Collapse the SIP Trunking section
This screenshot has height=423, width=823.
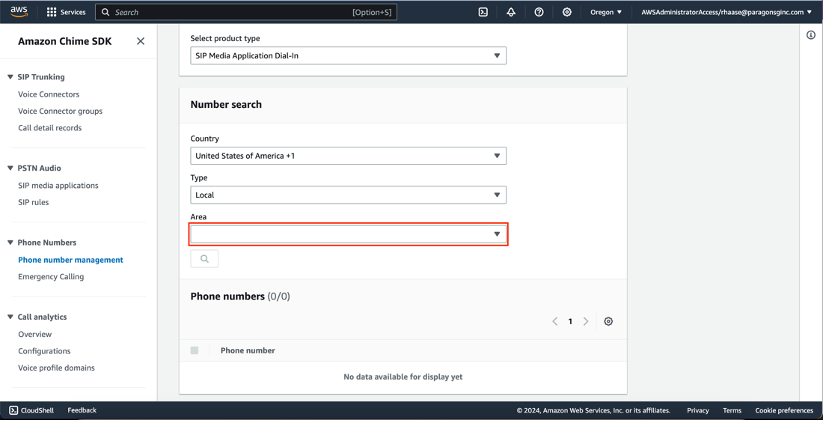tap(10, 77)
